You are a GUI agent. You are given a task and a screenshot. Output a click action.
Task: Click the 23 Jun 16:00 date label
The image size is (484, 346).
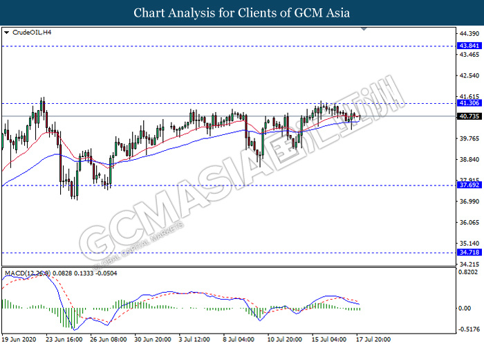pos(64,340)
